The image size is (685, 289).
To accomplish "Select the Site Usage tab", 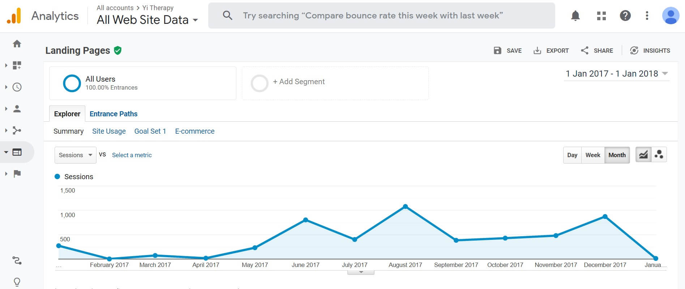I will coord(109,131).
